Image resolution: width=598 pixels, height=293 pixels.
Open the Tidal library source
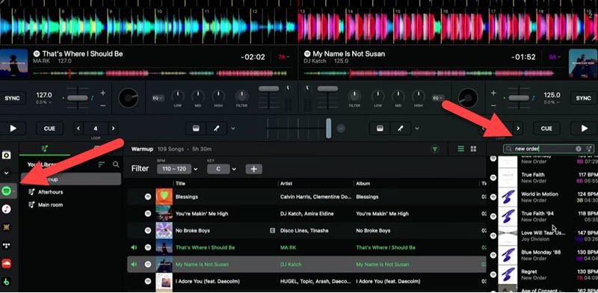coord(7,245)
